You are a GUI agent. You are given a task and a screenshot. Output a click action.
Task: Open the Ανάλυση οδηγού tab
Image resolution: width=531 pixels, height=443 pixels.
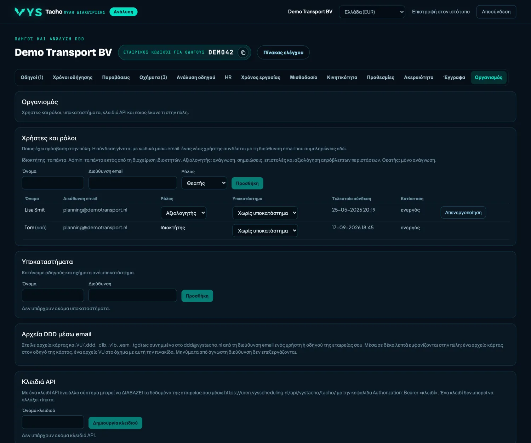pyautogui.click(x=196, y=77)
